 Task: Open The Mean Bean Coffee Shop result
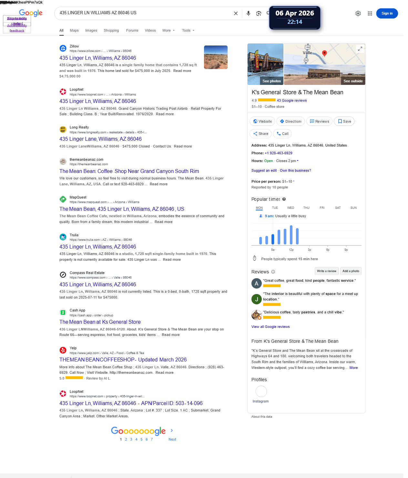129,171
